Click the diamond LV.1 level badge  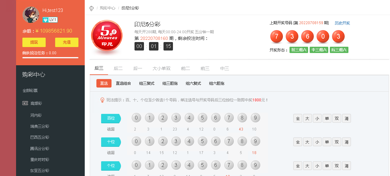[x=50, y=20]
